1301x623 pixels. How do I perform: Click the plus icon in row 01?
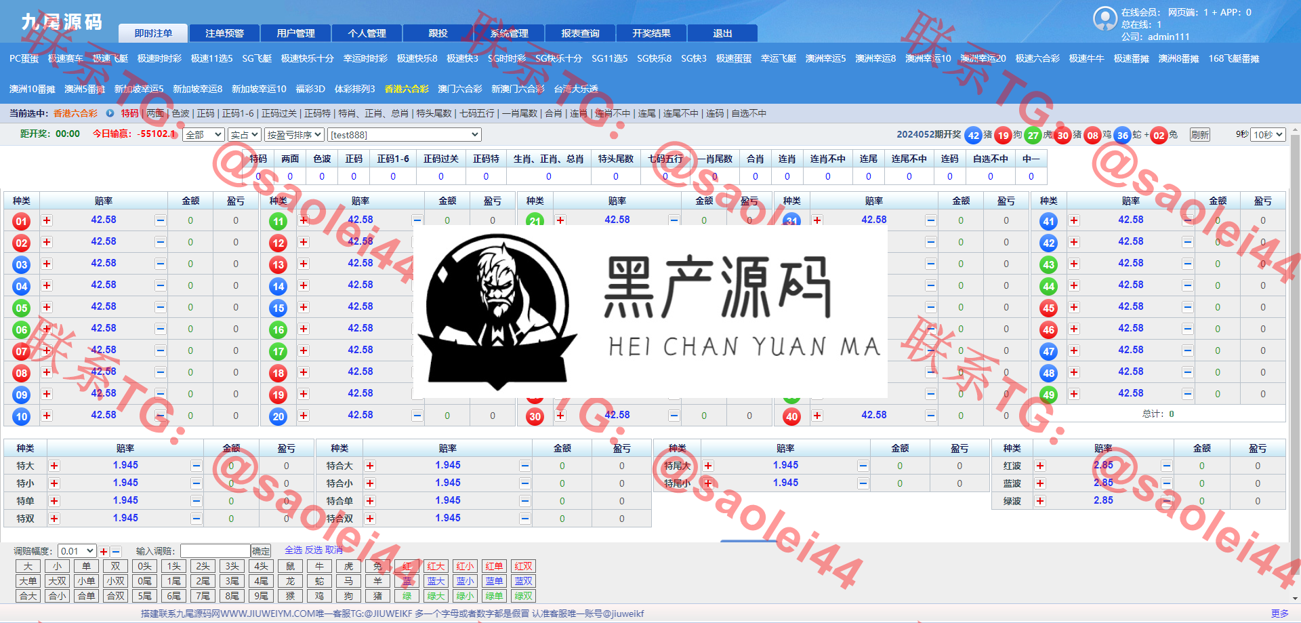coord(47,220)
